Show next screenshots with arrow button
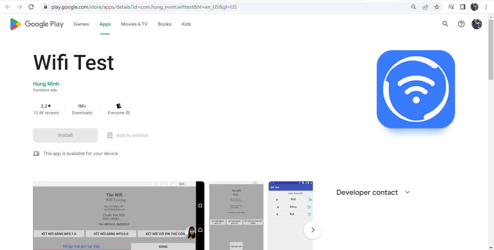 coord(313,230)
